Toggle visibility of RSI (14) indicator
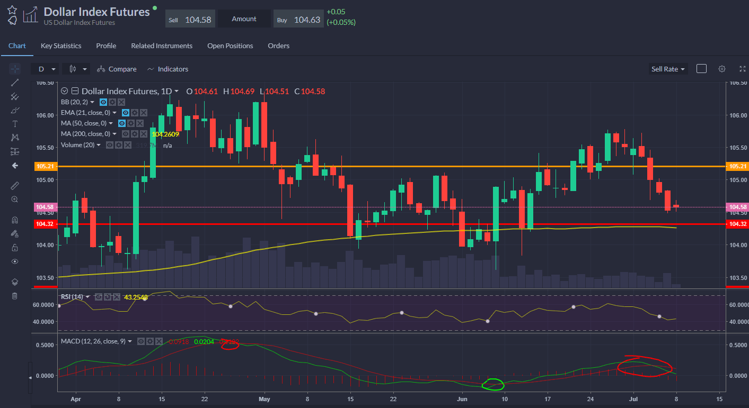This screenshot has height=408, width=749. [98, 297]
